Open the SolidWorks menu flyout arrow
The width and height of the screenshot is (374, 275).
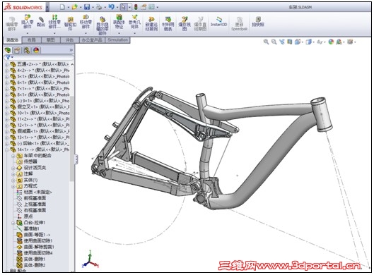point(47,7)
